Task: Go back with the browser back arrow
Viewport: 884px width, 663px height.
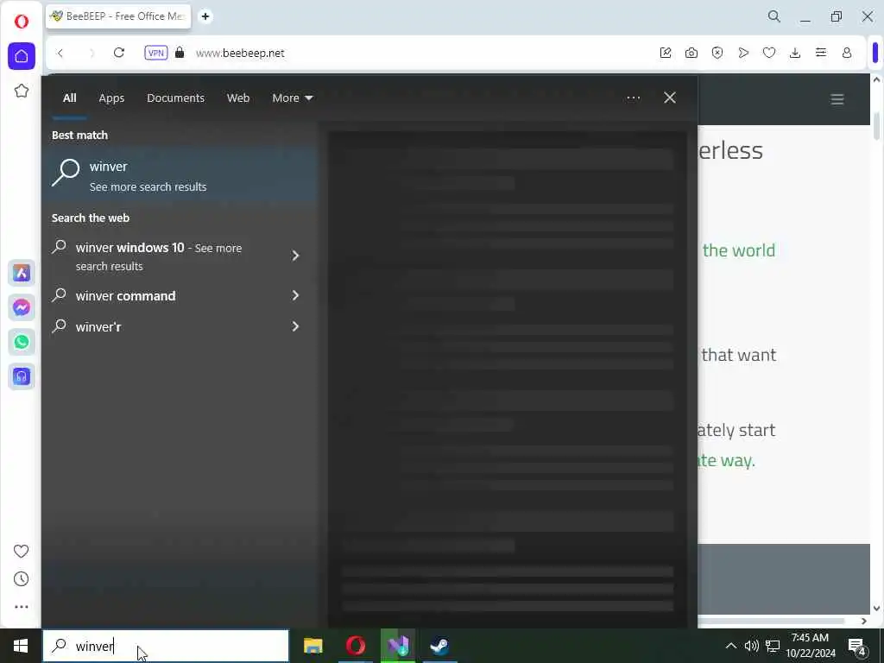Action: [x=60, y=53]
